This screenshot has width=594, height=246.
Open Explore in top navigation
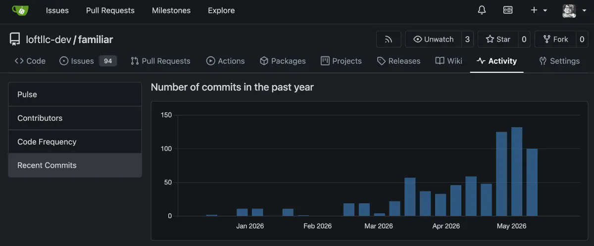221,10
